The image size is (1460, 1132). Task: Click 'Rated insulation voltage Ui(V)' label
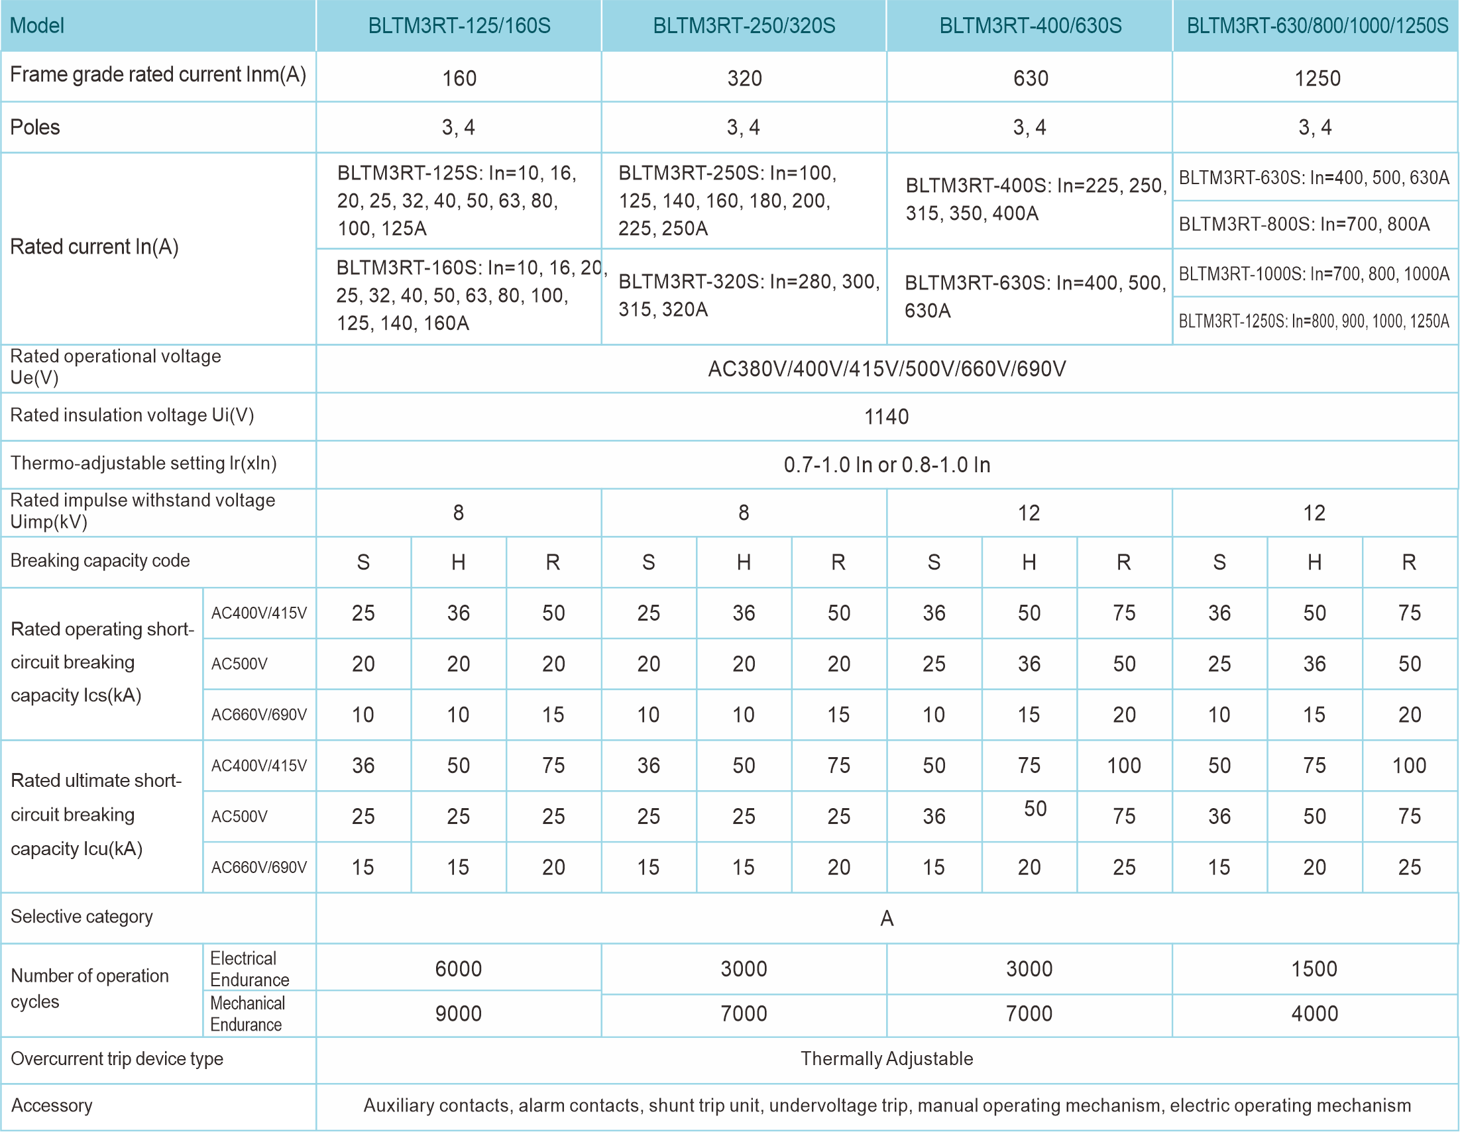[x=132, y=415]
